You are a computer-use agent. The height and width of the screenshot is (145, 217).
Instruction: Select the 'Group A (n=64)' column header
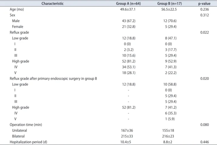click(128, 4)
